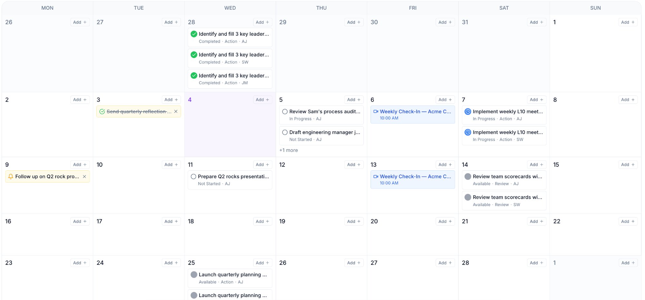Click the video icon on June 13 Weekly Check-In

[x=375, y=176]
